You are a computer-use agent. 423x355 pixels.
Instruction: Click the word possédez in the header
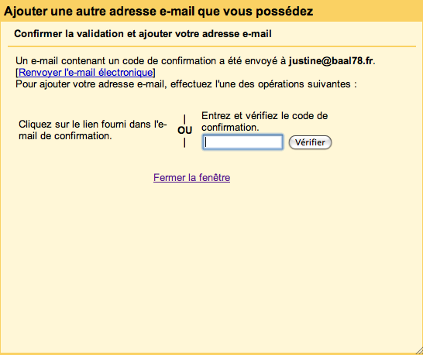(284, 12)
